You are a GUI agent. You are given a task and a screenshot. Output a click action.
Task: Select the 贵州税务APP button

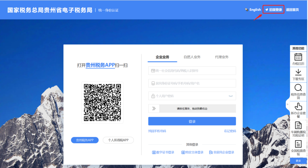click(85, 140)
